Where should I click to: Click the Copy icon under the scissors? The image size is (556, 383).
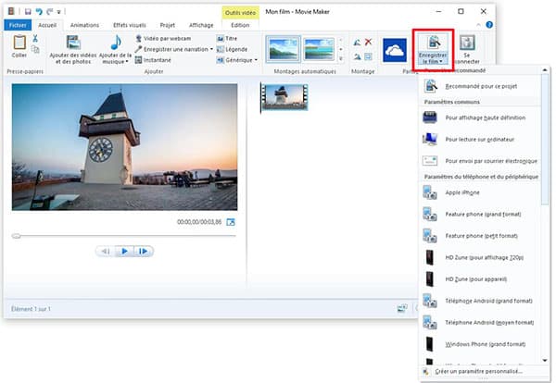click(35, 50)
